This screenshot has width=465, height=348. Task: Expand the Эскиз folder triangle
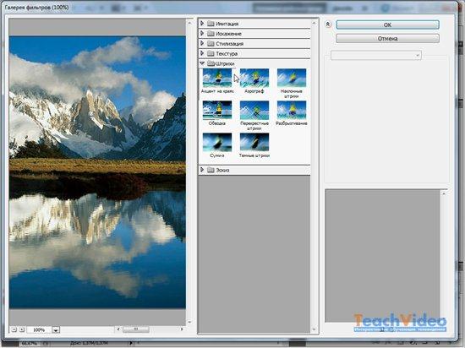coord(202,170)
